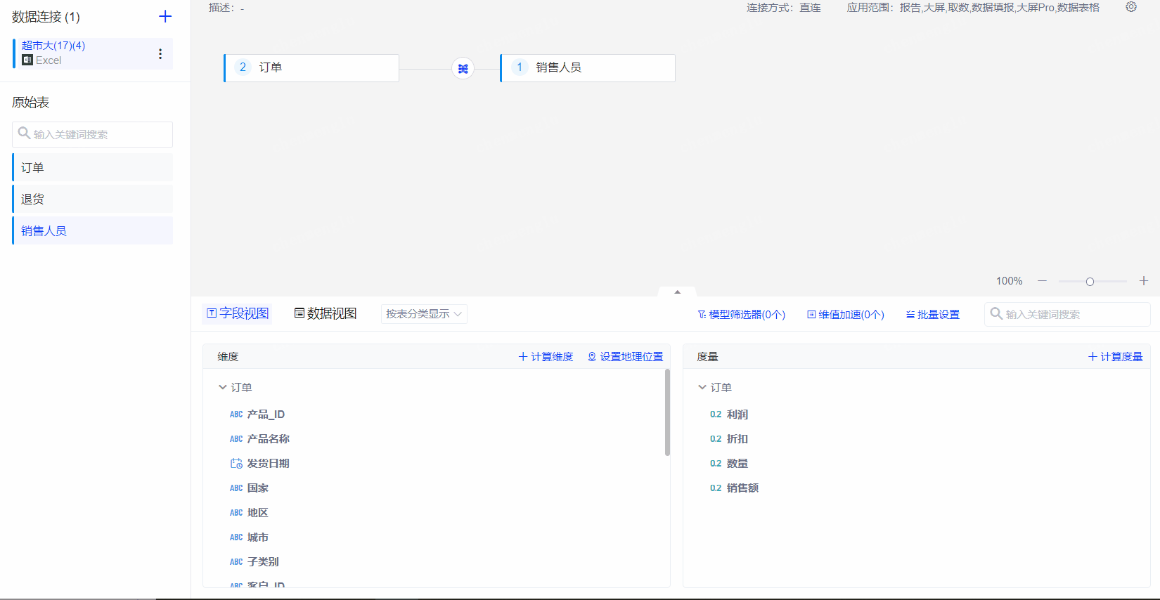Image resolution: width=1160 pixels, height=600 pixels.
Task: Click the 设置地理位置 link
Action: (626, 357)
